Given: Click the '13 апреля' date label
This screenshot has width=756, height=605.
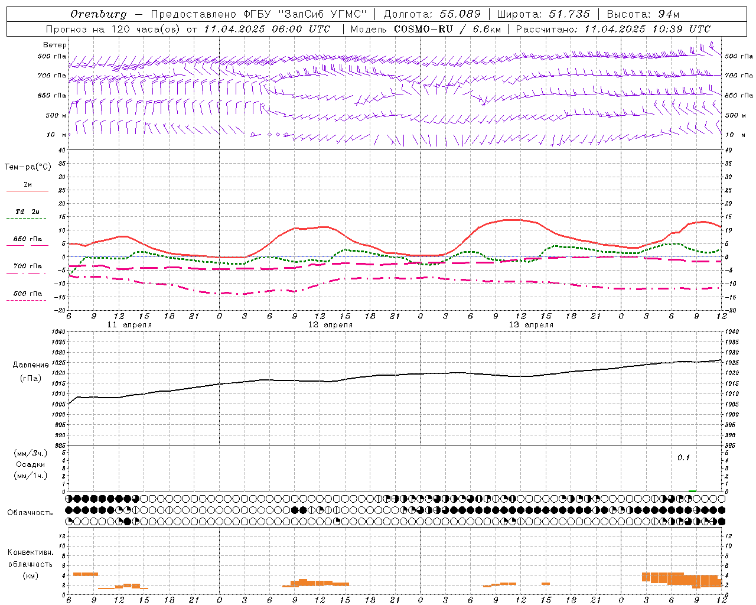Looking at the screenshot, I should point(531,325).
